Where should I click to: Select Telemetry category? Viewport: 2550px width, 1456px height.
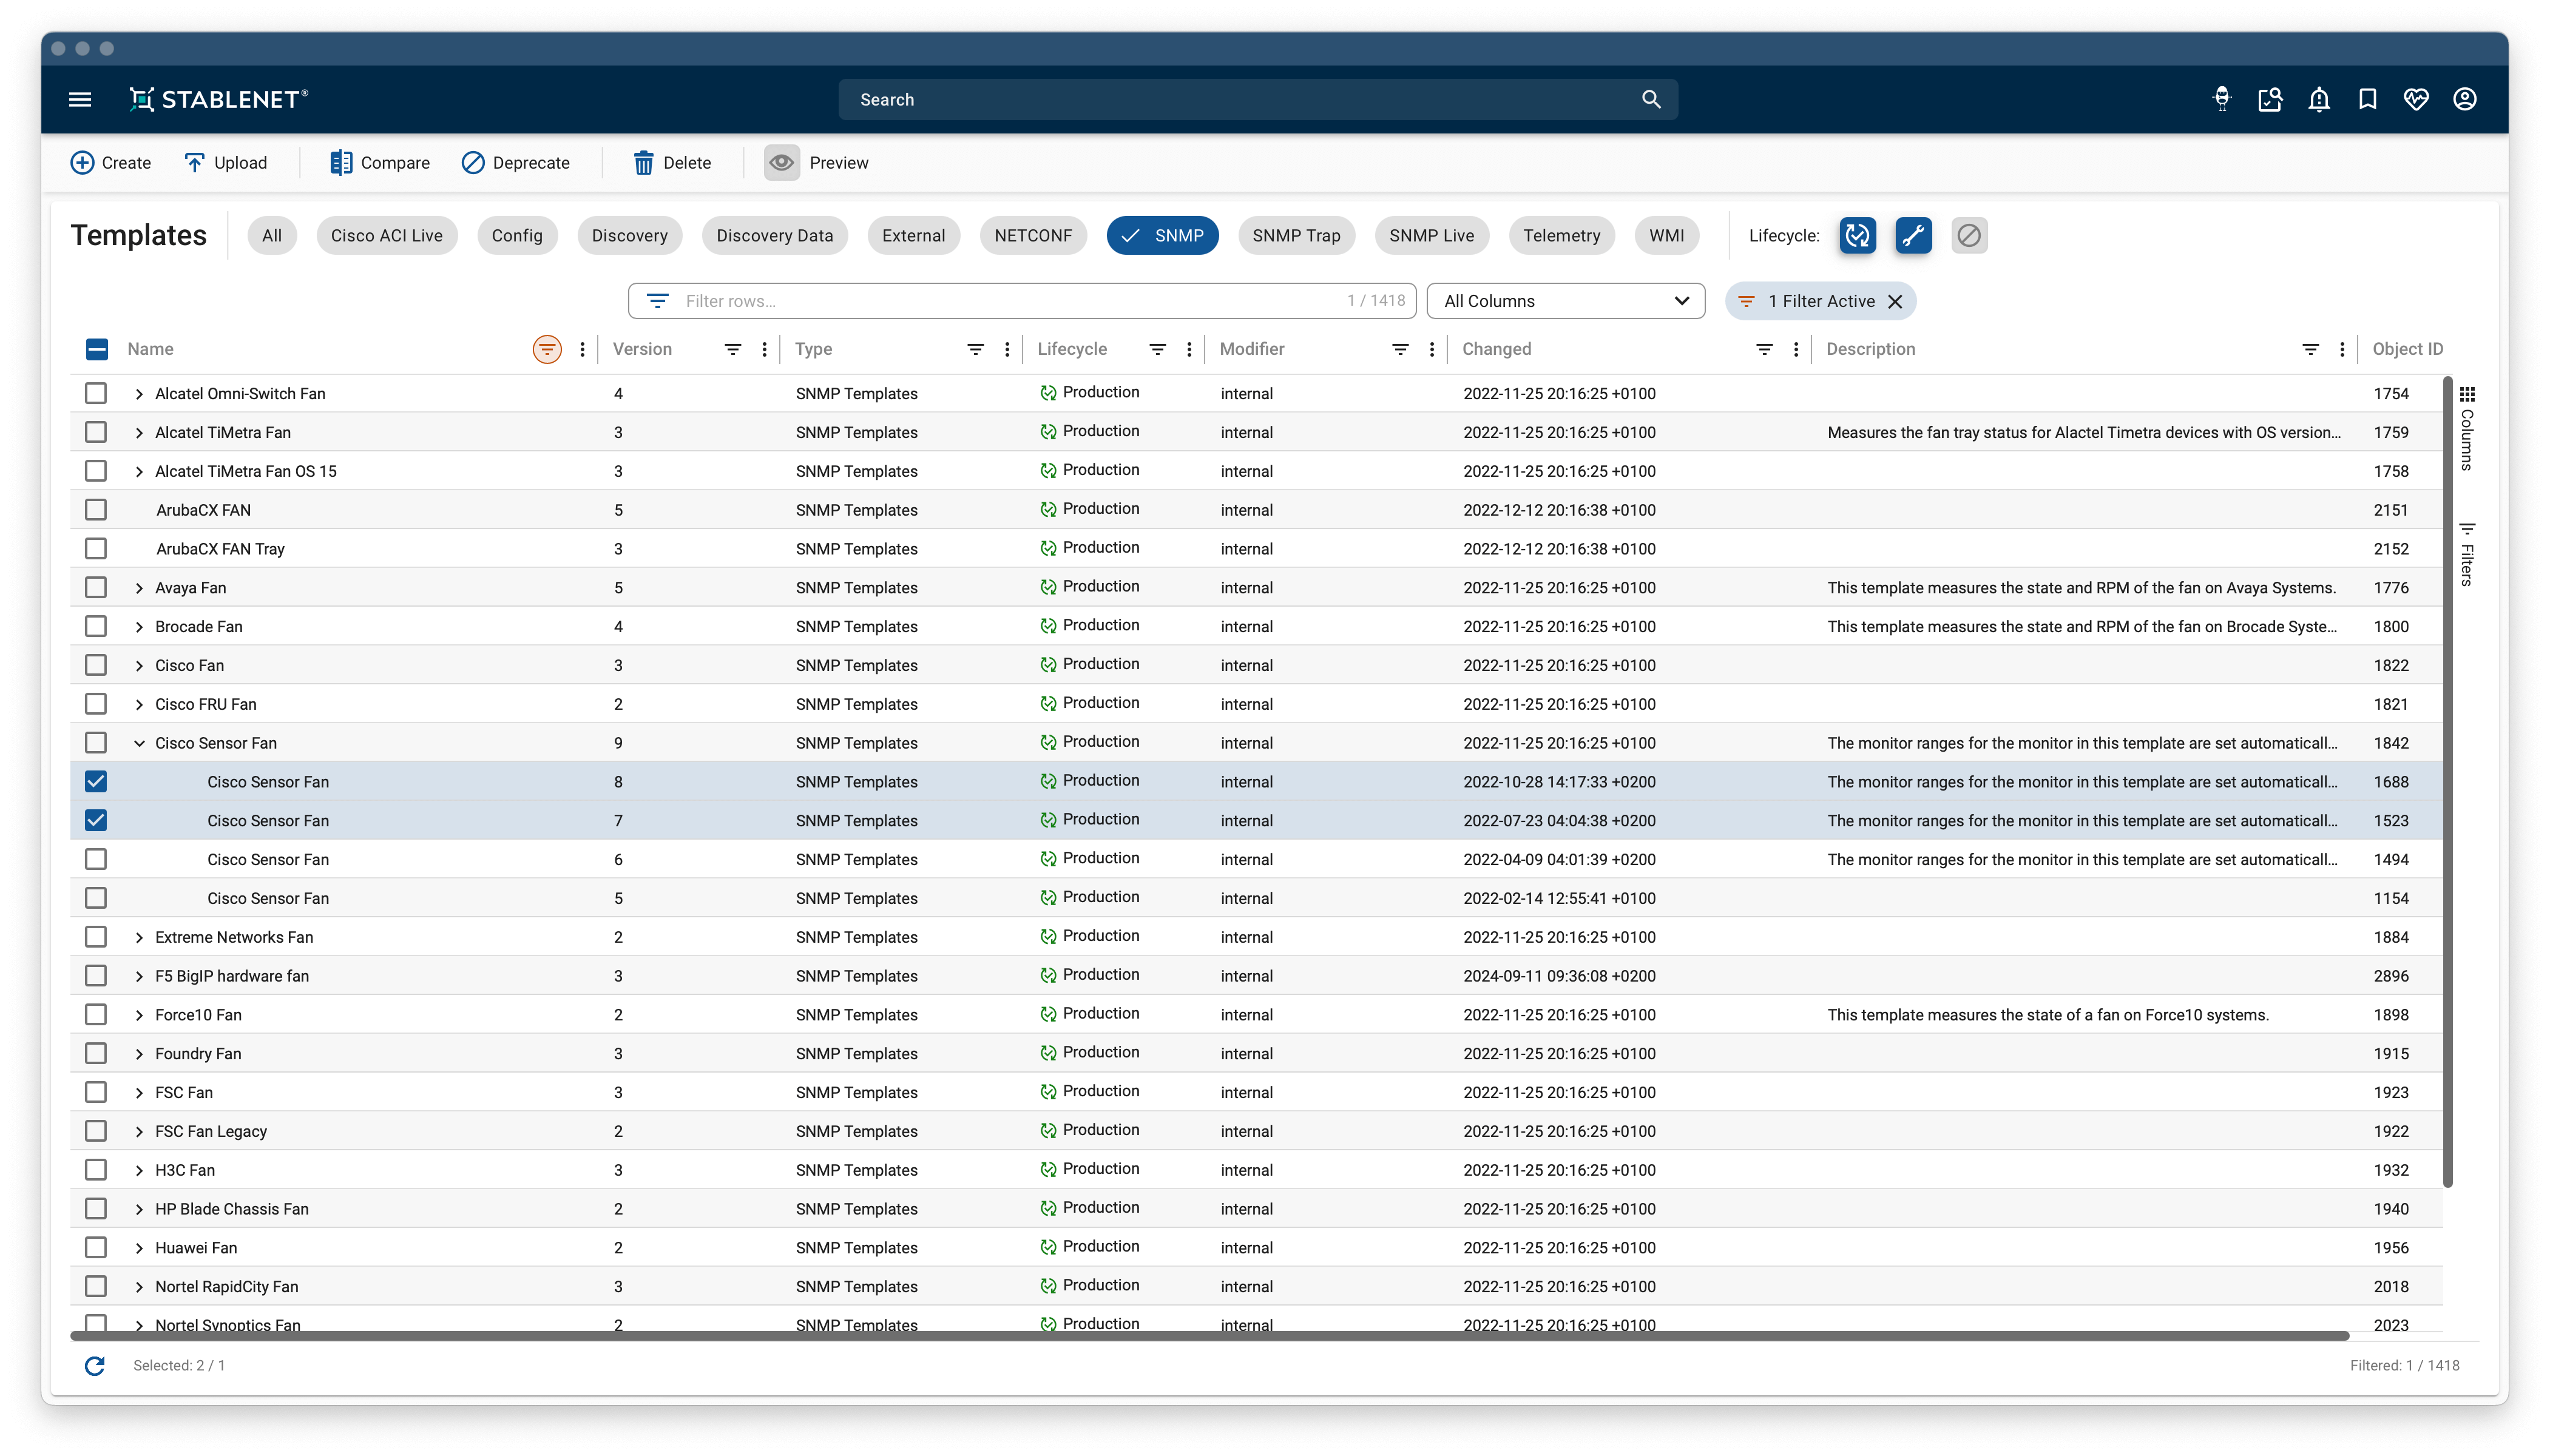(x=1561, y=235)
